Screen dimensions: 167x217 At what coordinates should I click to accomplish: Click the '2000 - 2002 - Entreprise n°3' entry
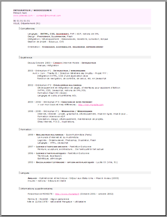pos(60,102)
